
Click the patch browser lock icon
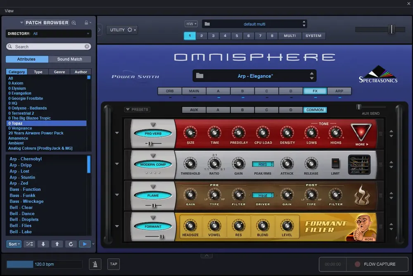pos(86,23)
